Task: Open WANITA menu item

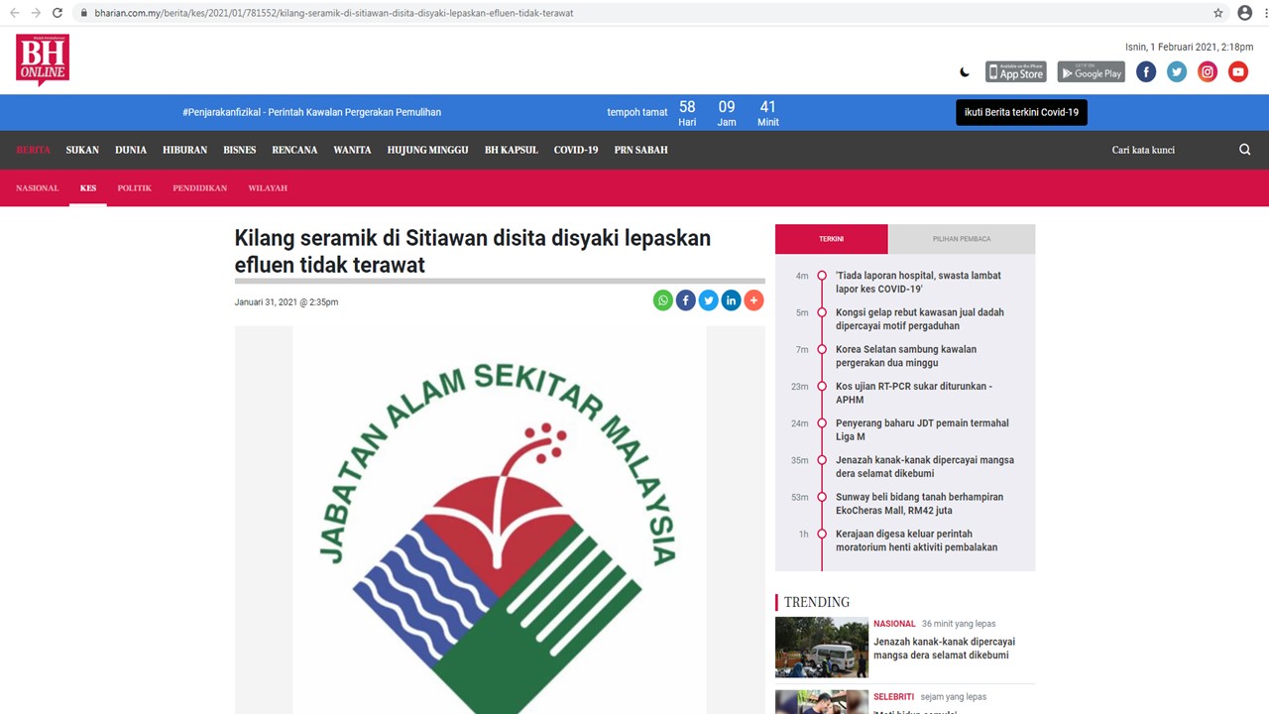Action: 352,150
